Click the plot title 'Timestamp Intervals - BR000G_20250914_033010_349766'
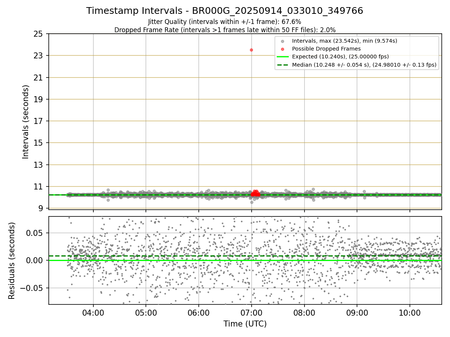This screenshot has width=450, height=337. click(225, 11)
